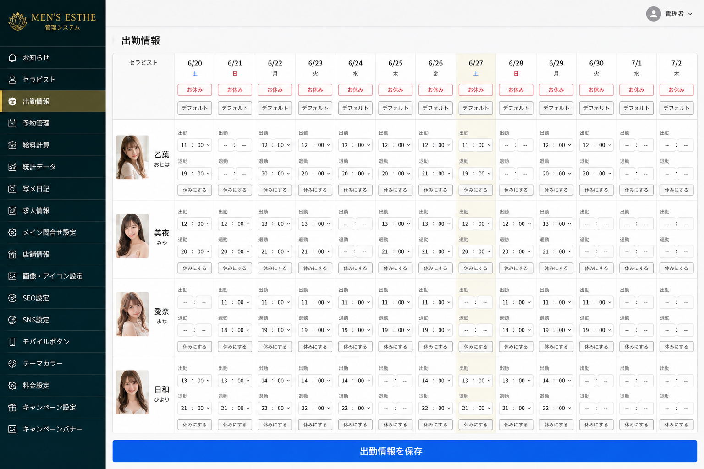This screenshot has height=469, width=704.
Task: Click the キャンペーンバナー image icon
Action: pyautogui.click(x=12, y=429)
